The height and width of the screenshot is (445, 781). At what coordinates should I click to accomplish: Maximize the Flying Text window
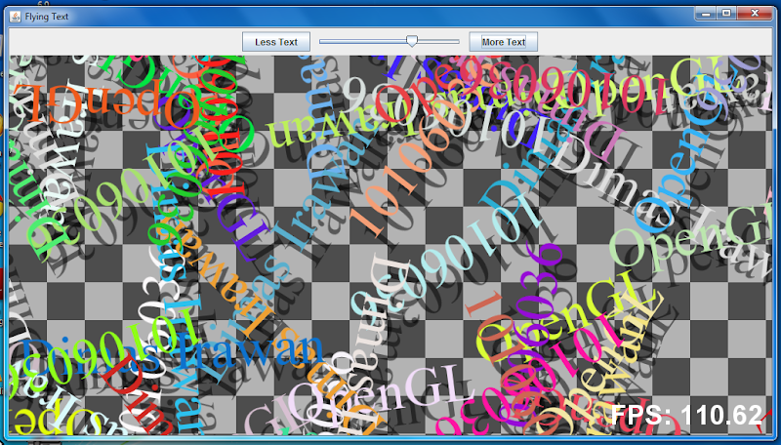tap(725, 14)
